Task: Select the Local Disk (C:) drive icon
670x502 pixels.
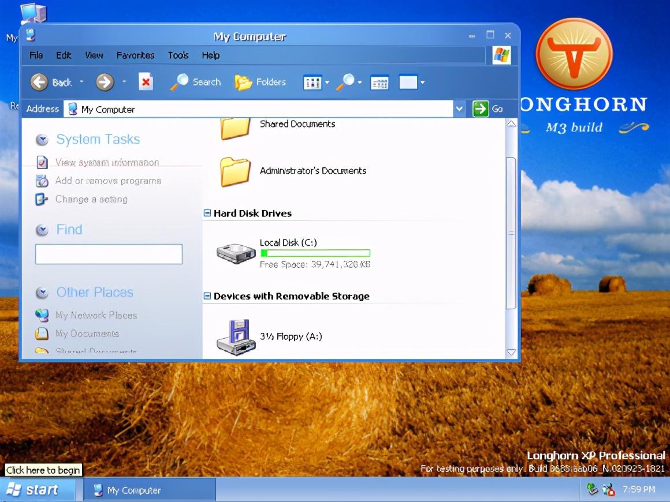Action: pyautogui.click(x=236, y=253)
